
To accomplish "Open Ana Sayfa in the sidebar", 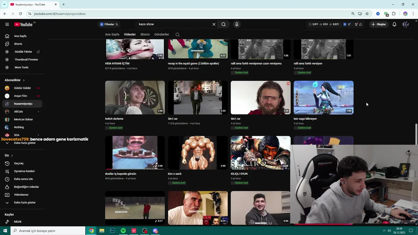I will 22,36.
